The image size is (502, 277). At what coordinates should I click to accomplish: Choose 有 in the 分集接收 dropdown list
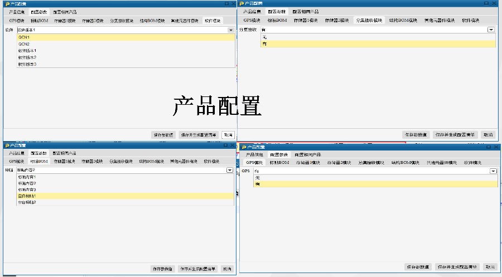[264, 43]
